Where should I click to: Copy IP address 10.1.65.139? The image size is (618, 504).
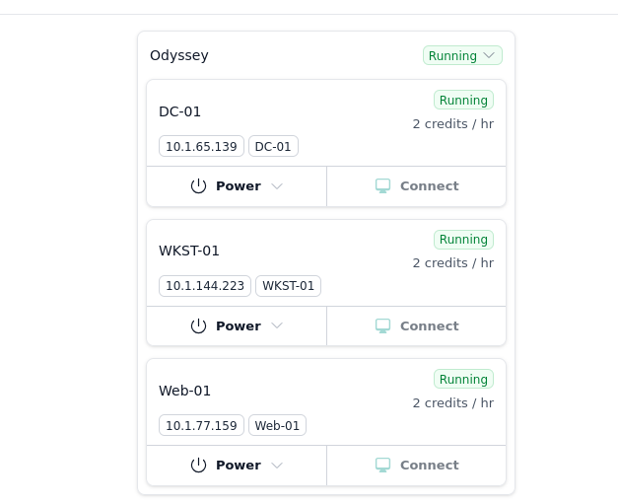pos(201,147)
